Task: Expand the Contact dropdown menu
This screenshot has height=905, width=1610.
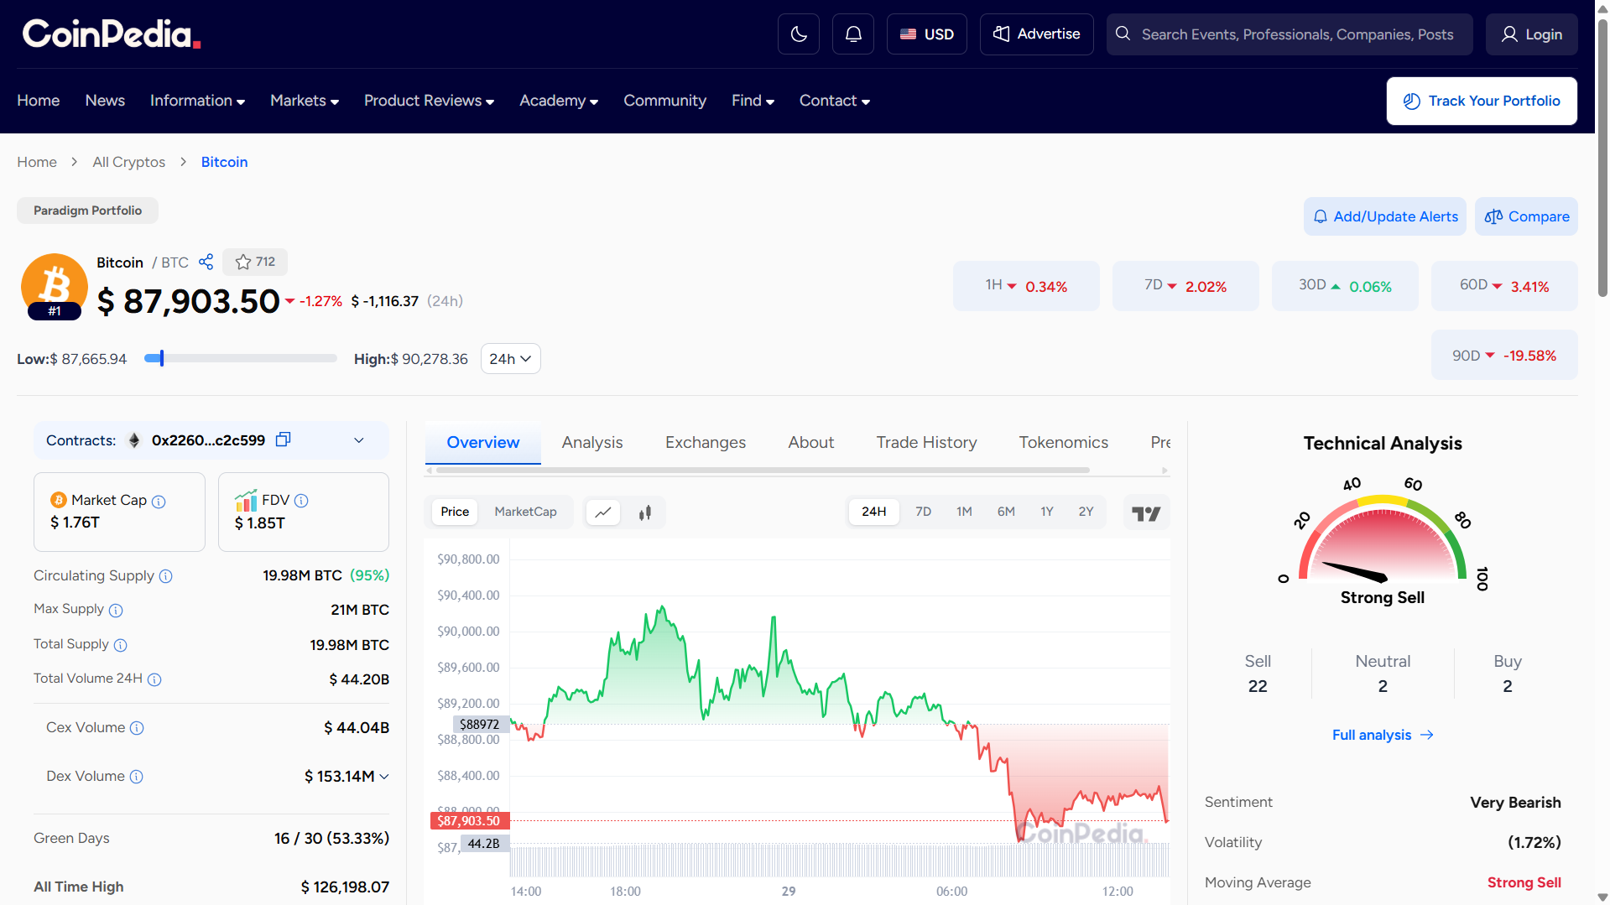Action: pos(834,101)
